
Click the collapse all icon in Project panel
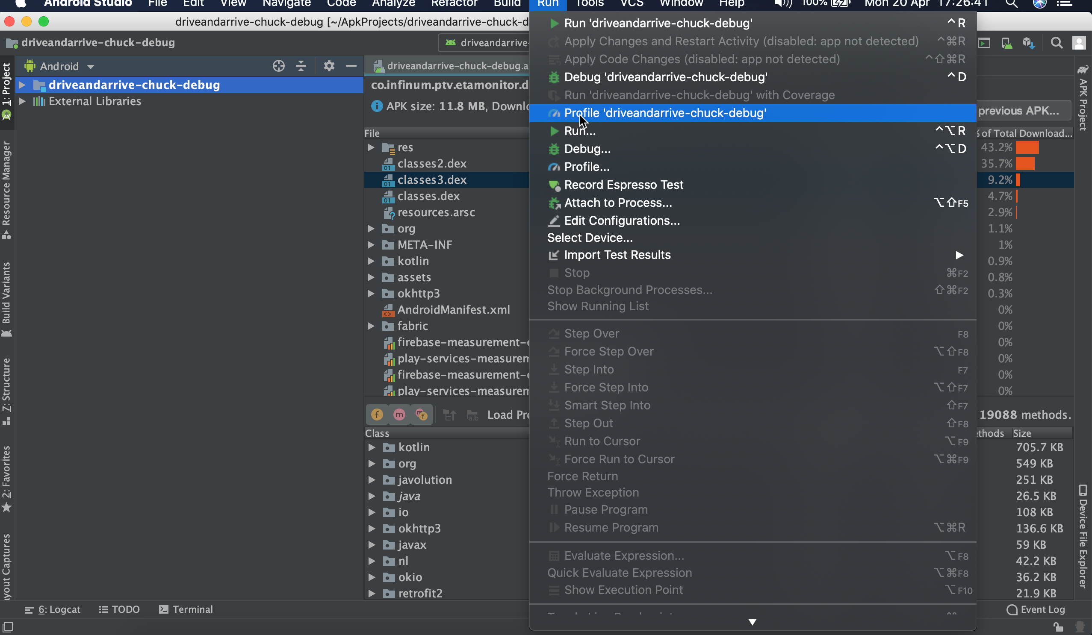tap(301, 66)
